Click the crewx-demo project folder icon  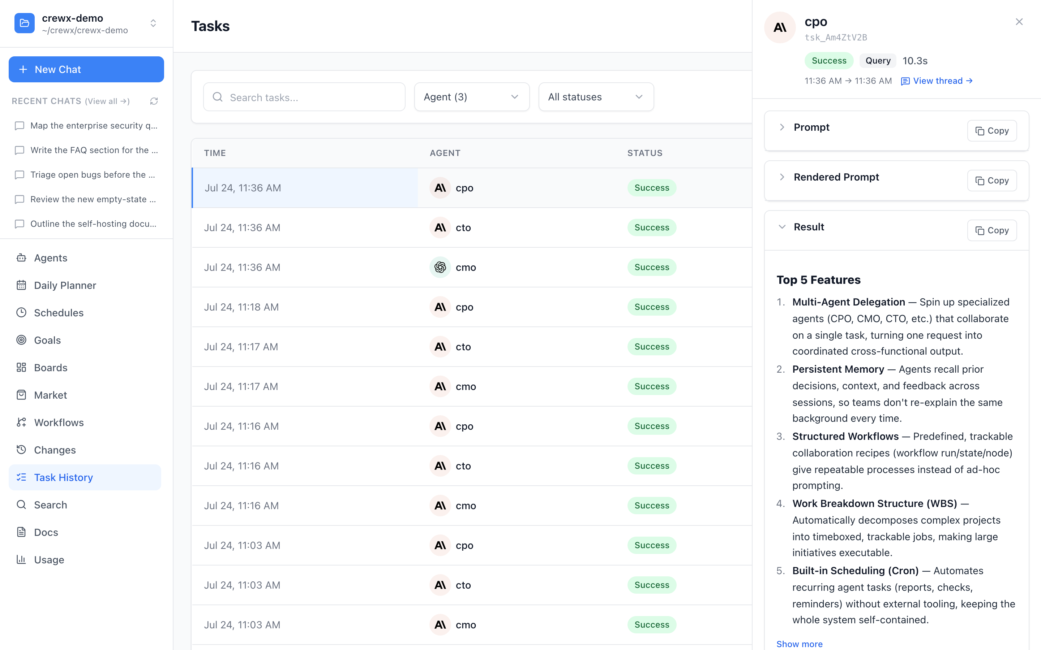(x=25, y=23)
